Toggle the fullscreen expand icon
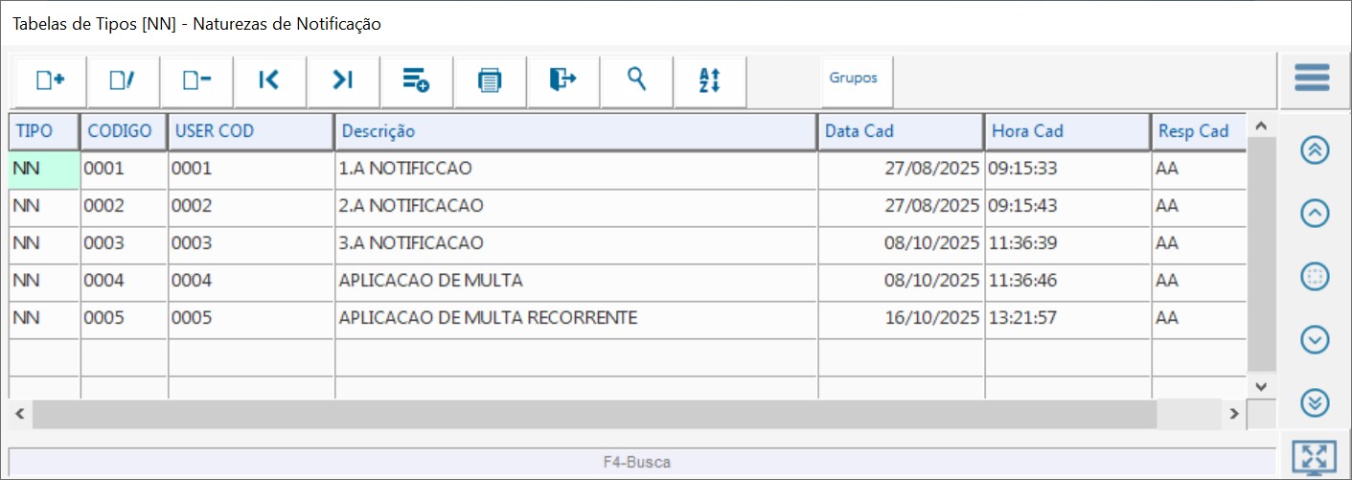This screenshot has height=480, width=1352. coord(1313,458)
